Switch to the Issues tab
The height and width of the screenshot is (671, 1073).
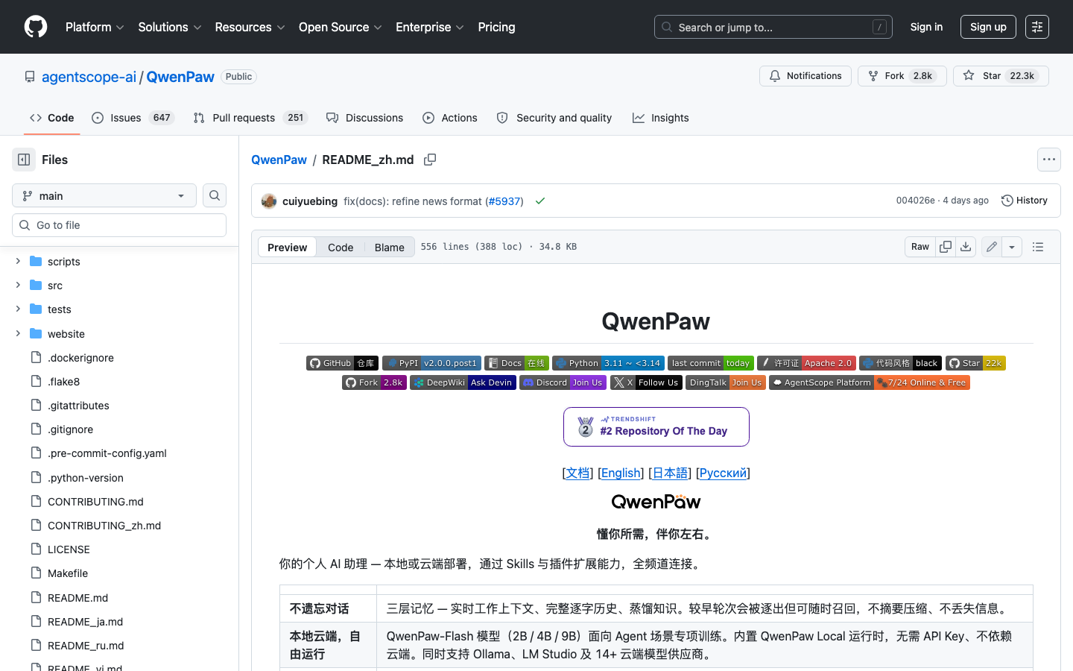click(x=133, y=118)
